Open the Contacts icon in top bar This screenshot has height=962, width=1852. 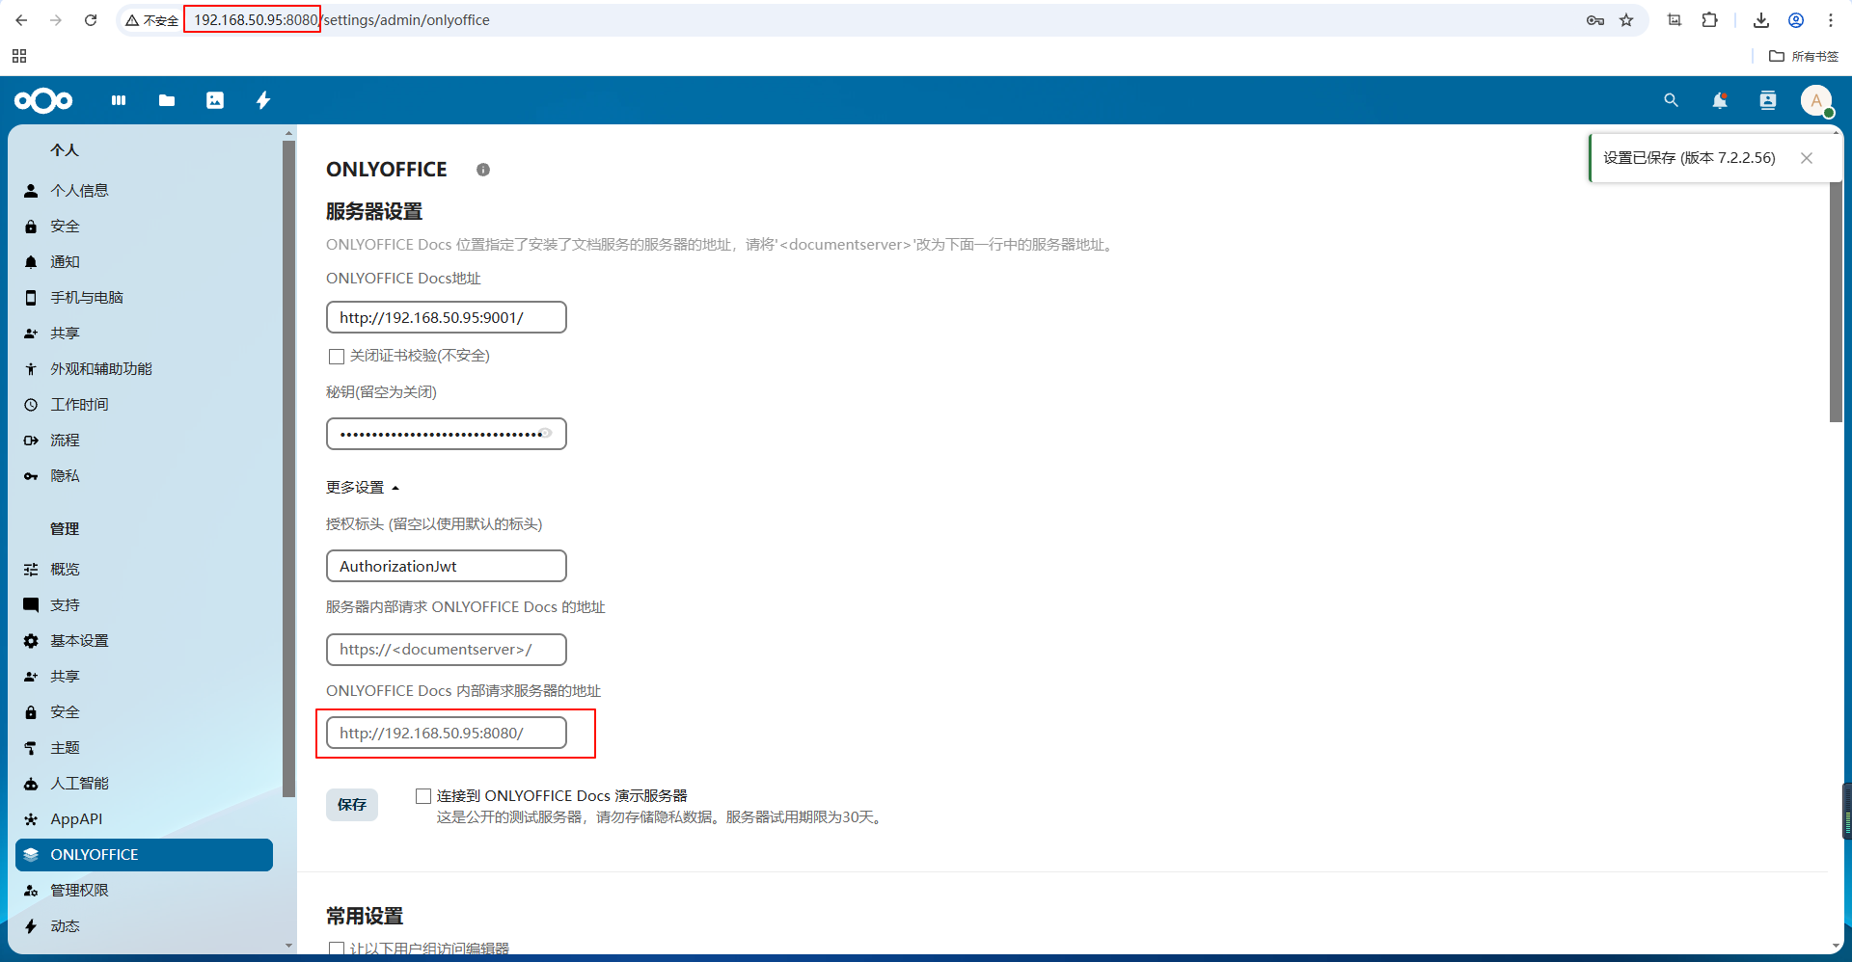(x=1768, y=100)
